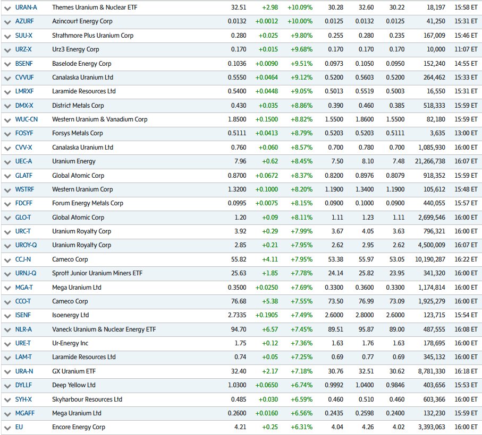Image resolution: width=482 pixels, height=435 pixels.
Task: Select 'Forum Energy Metals Corp' name
Action: tap(88, 203)
